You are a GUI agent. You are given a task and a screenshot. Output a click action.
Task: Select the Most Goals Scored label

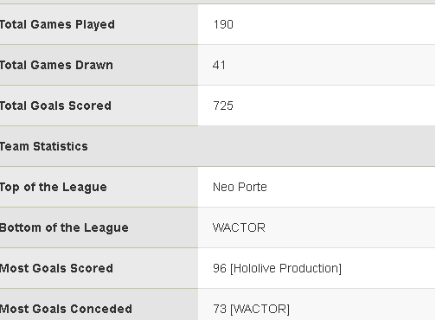[x=56, y=268]
